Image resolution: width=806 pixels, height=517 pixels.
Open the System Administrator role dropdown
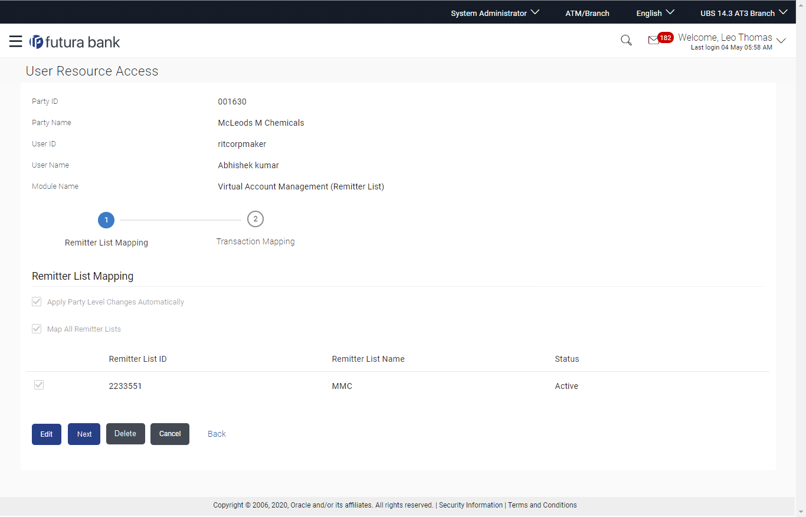495,13
